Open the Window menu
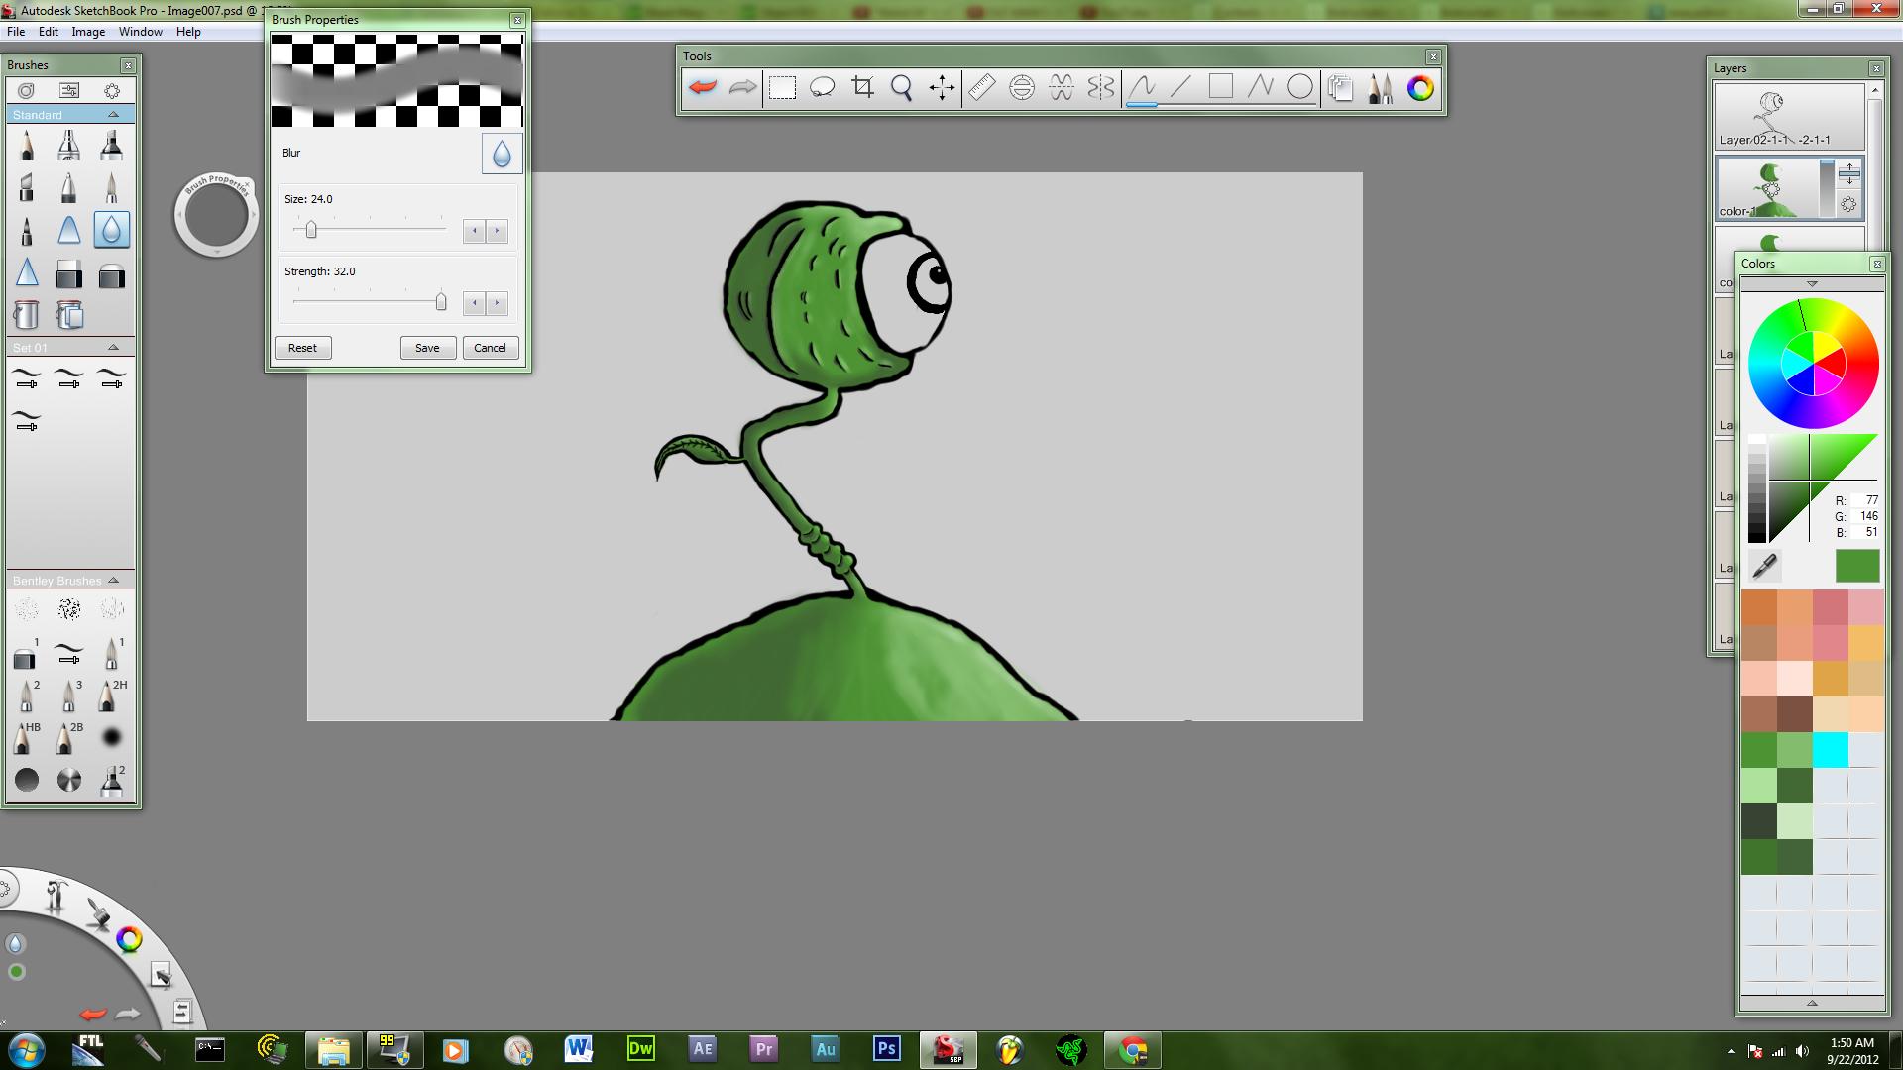Screen dimensions: 1903x1070 coord(141,32)
